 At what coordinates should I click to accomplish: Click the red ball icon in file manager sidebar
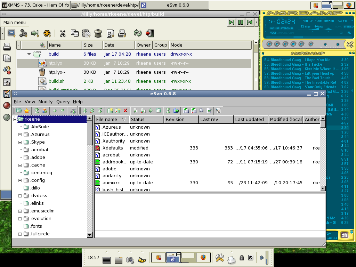(7, 105)
